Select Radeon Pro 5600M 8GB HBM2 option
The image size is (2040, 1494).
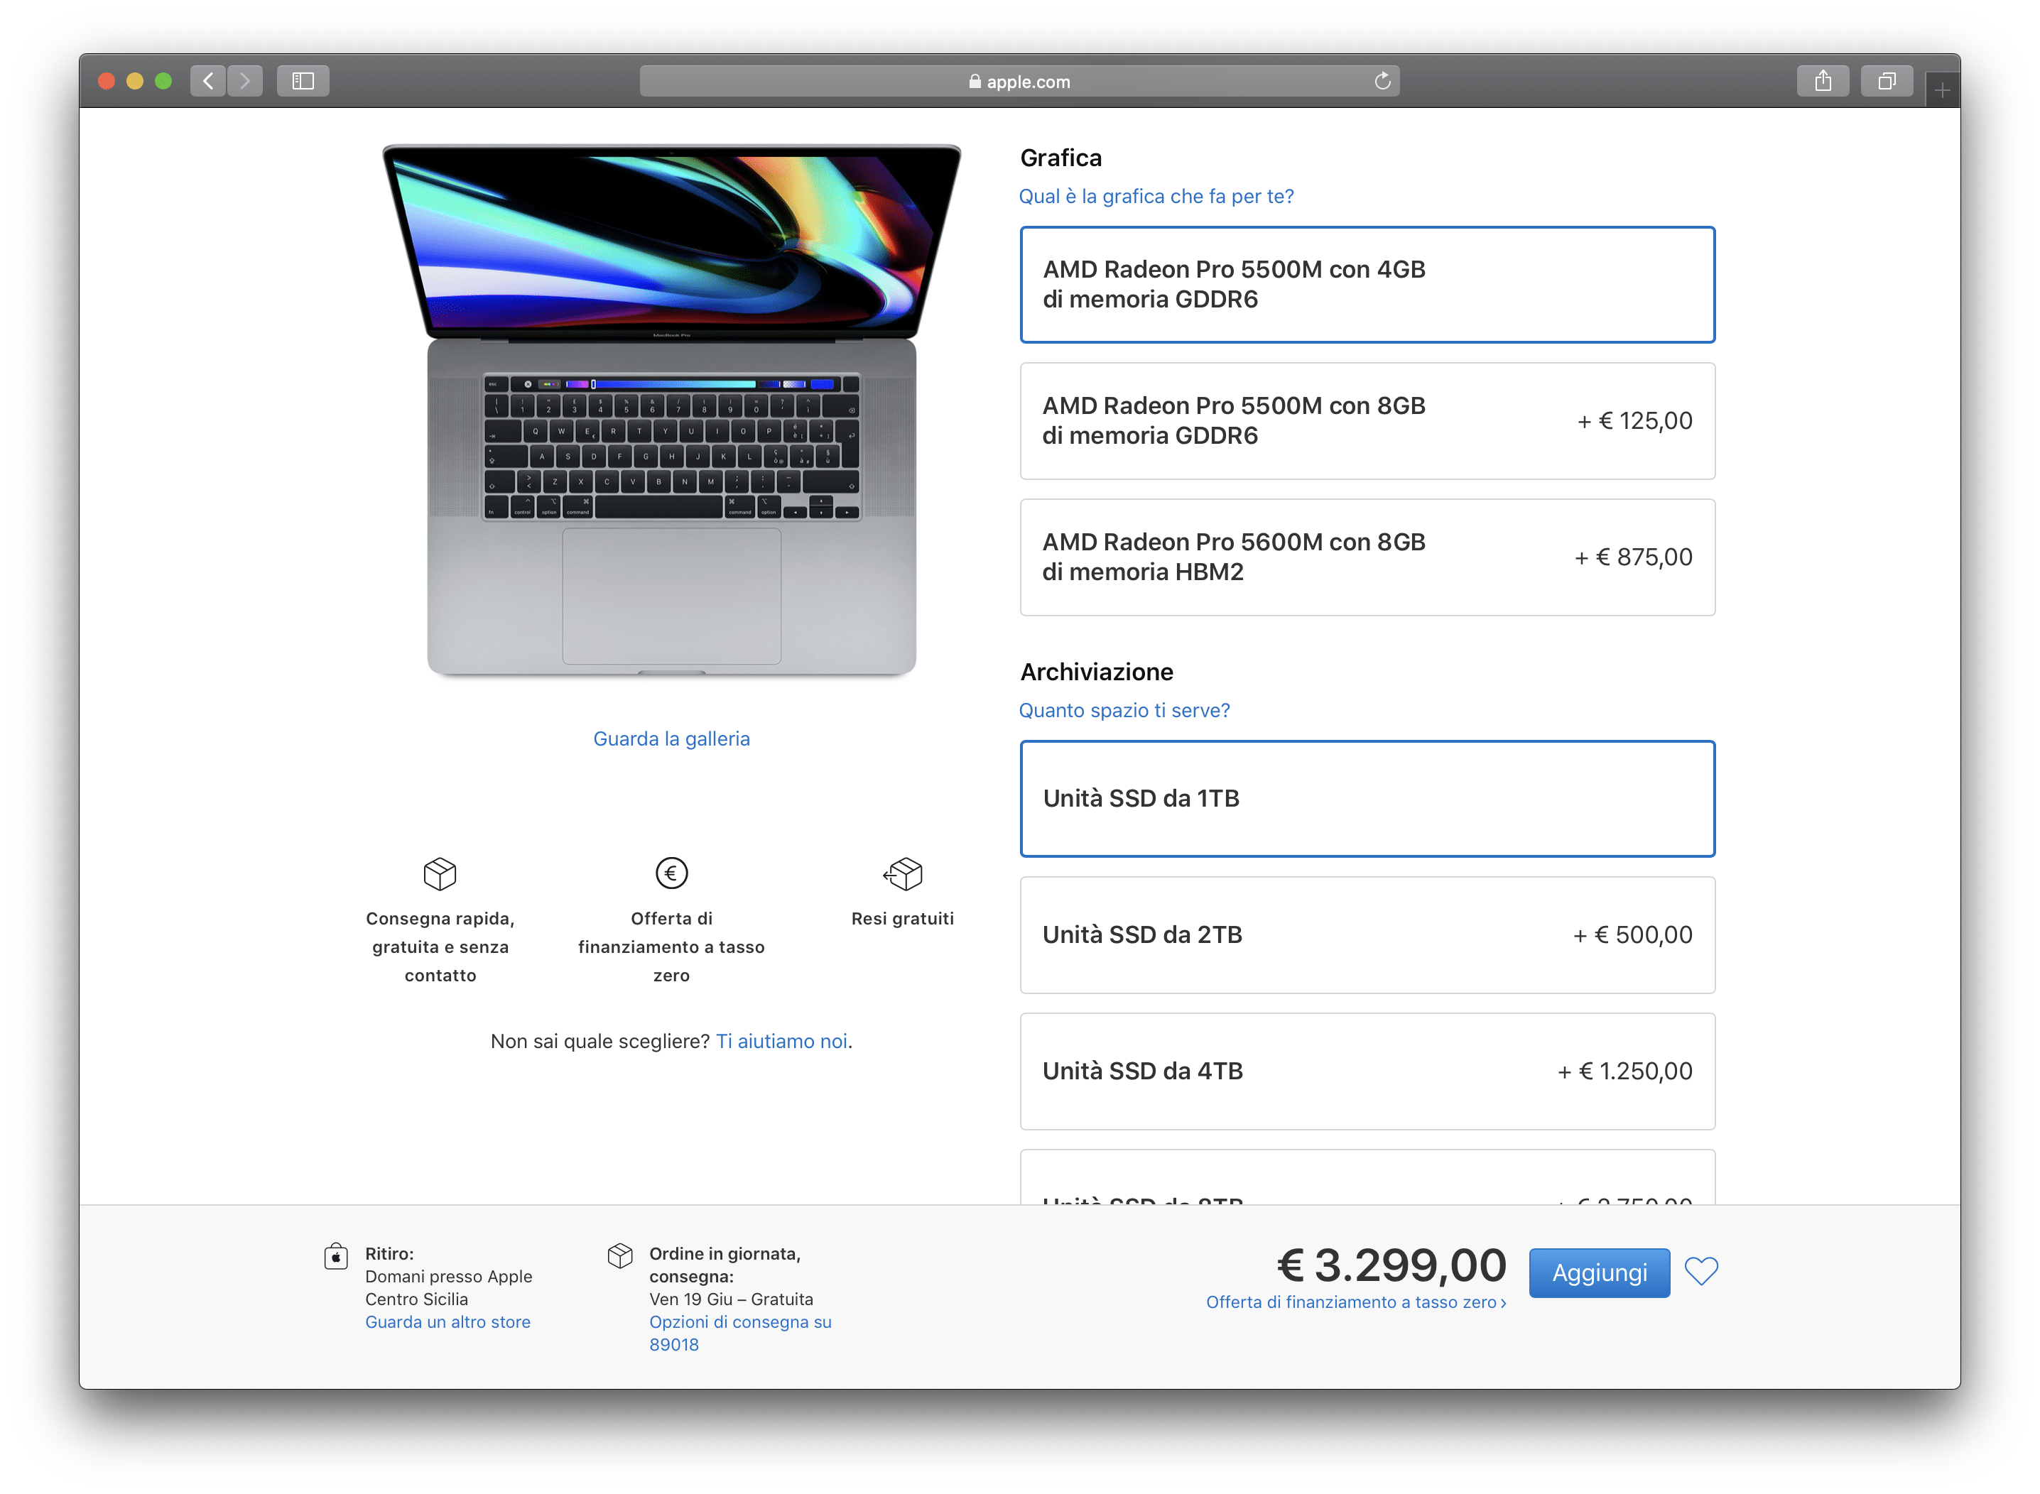click(1367, 558)
